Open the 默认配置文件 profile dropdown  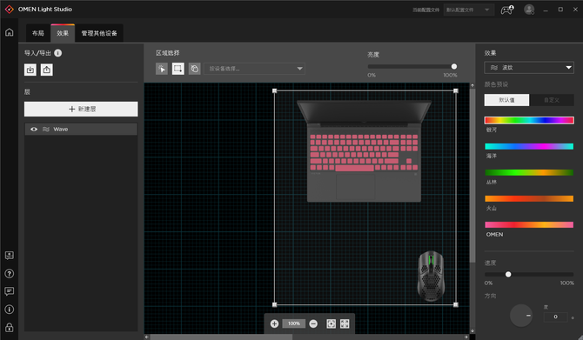(468, 10)
